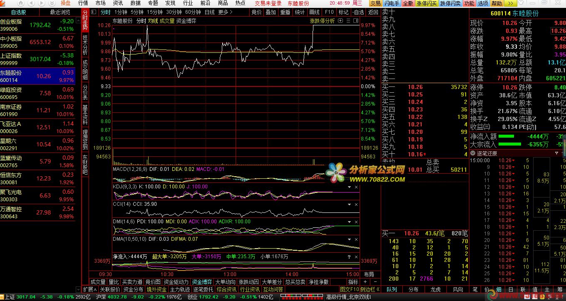Click the 净流入额 green bar
The width and height of the screenshot is (566, 301).
506,136
